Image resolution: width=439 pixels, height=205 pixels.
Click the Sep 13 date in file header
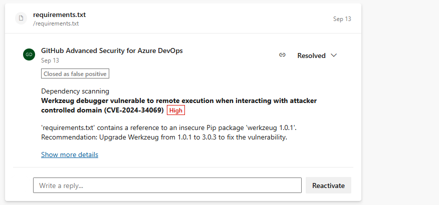point(342,18)
